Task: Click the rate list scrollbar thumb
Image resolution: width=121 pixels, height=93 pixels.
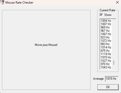Action: [x=114, y=63]
